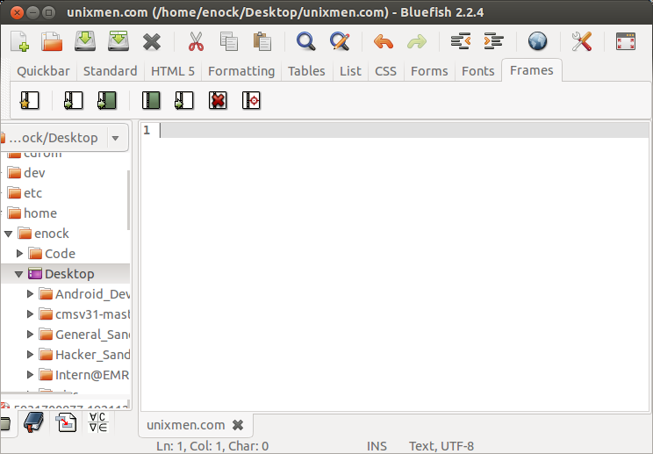Image resolution: width=653 pixels, height=454 pixels.
Task: Click the fifth Frames toolbar icon
Action: (x=184, y=101)
